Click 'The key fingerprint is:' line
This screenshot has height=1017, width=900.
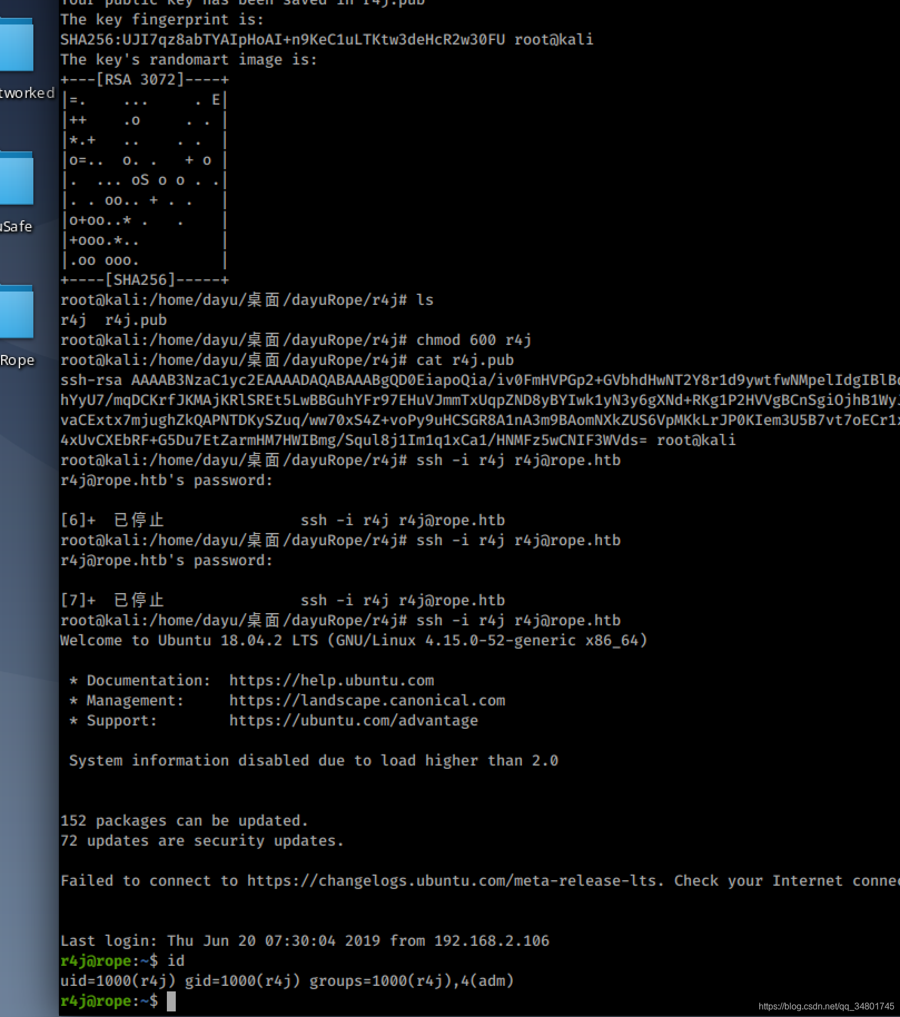pyautogui.click(x=162, y=19)
